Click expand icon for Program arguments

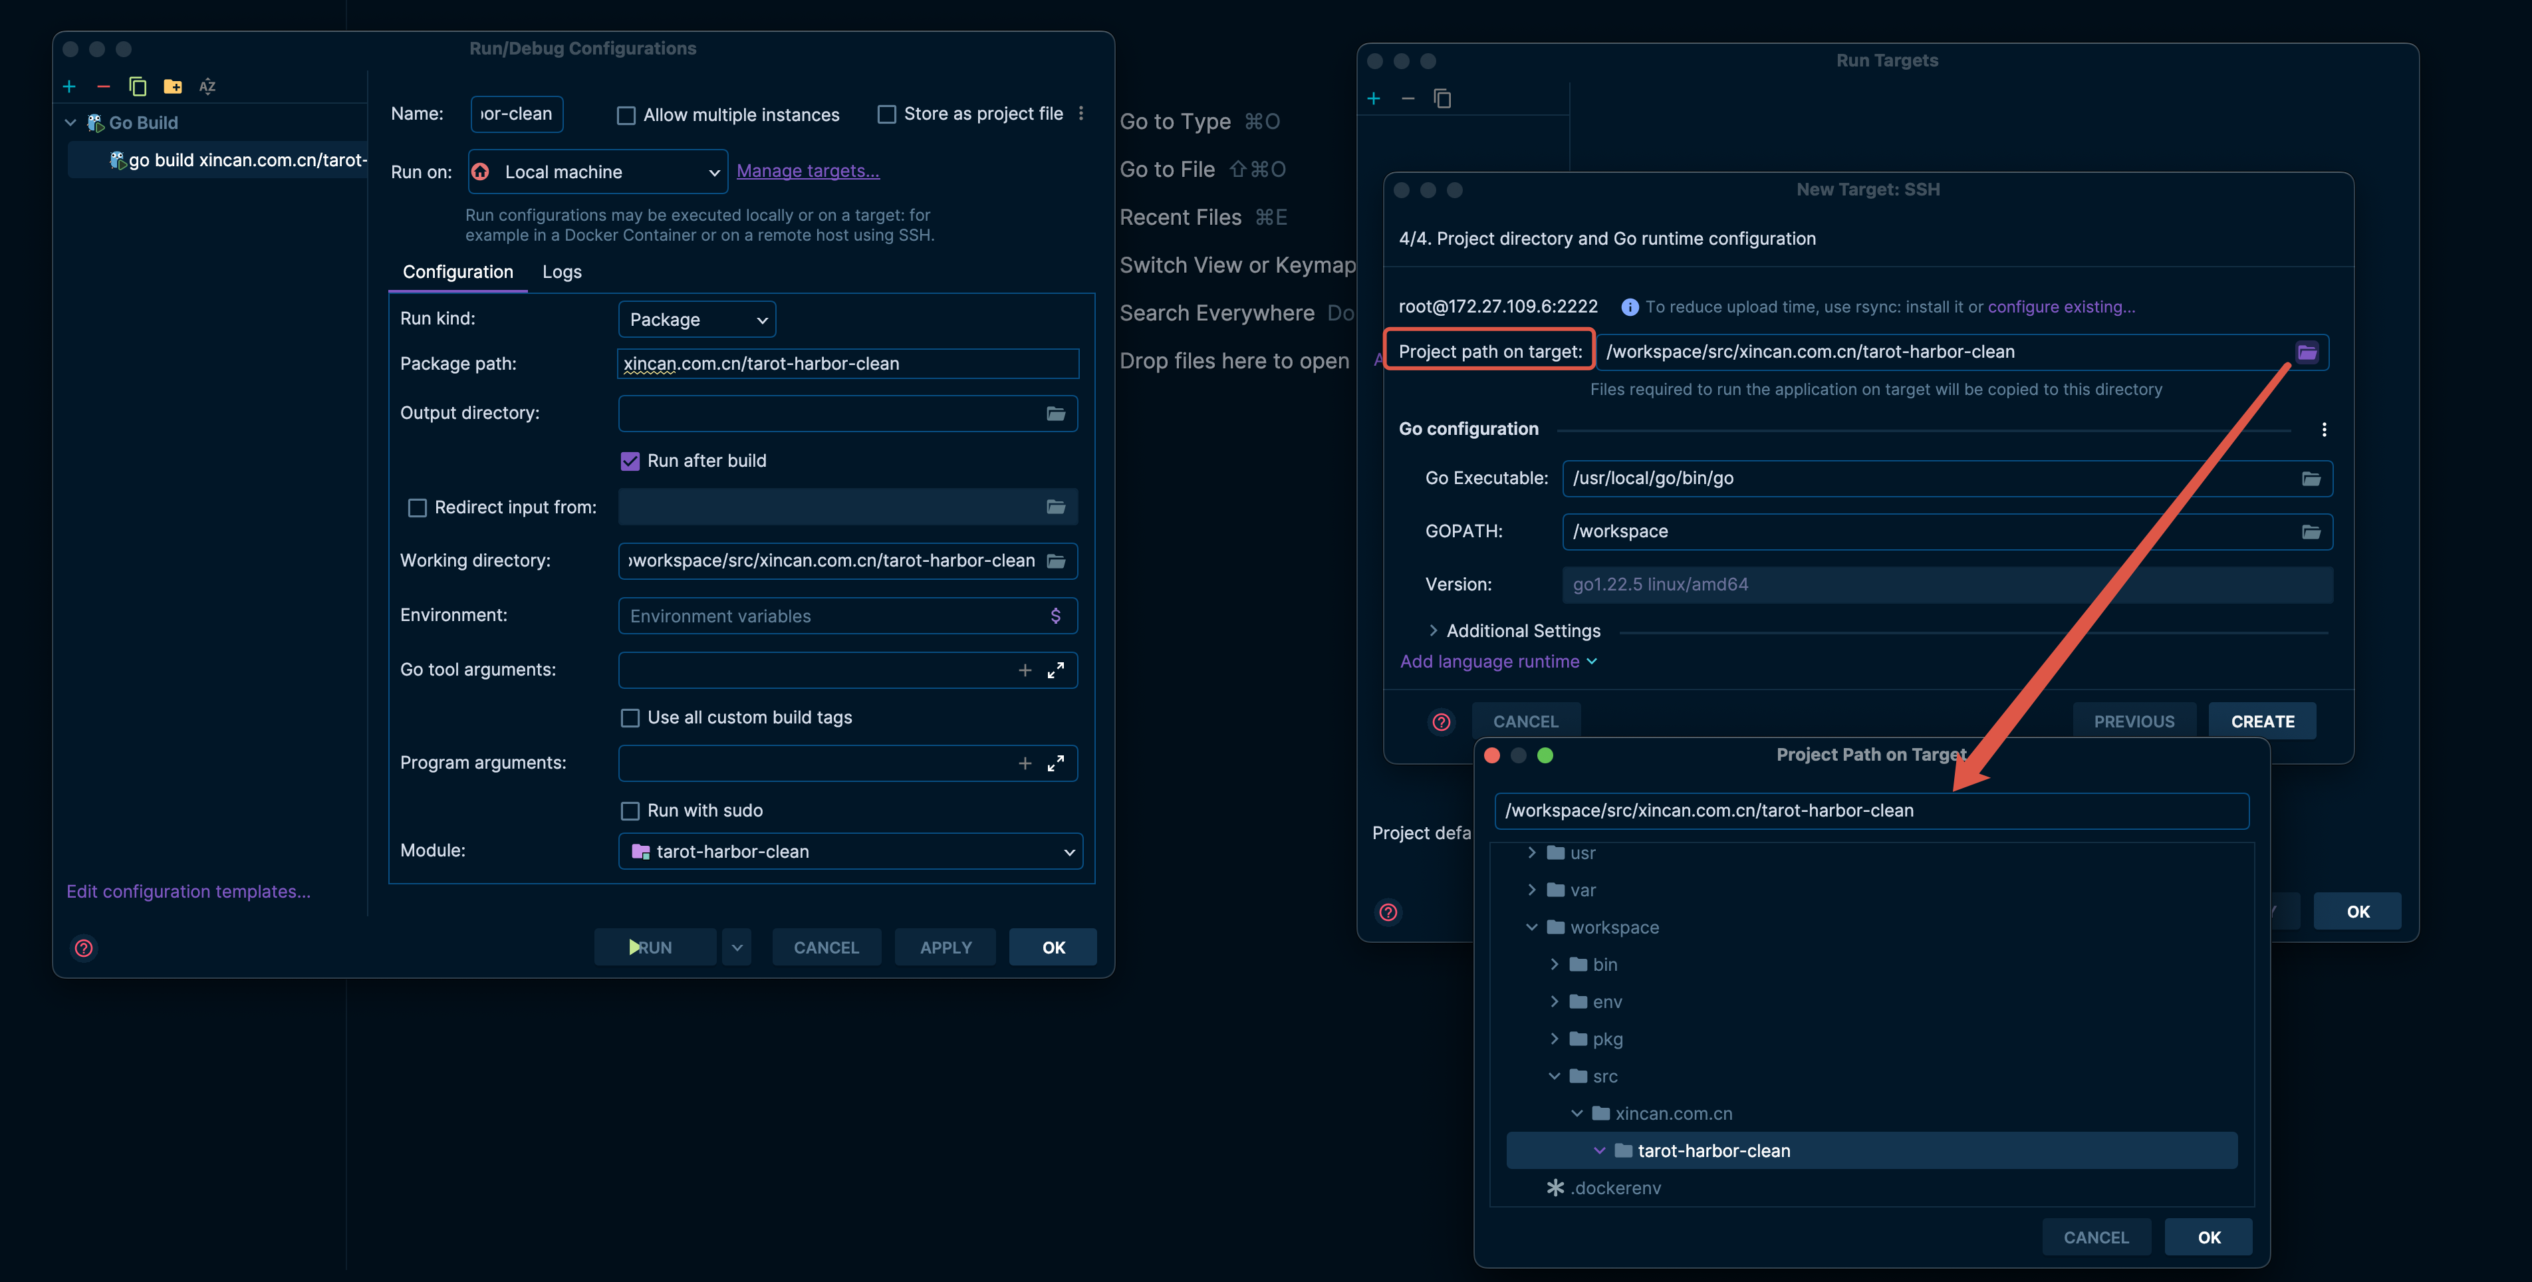1056,764
